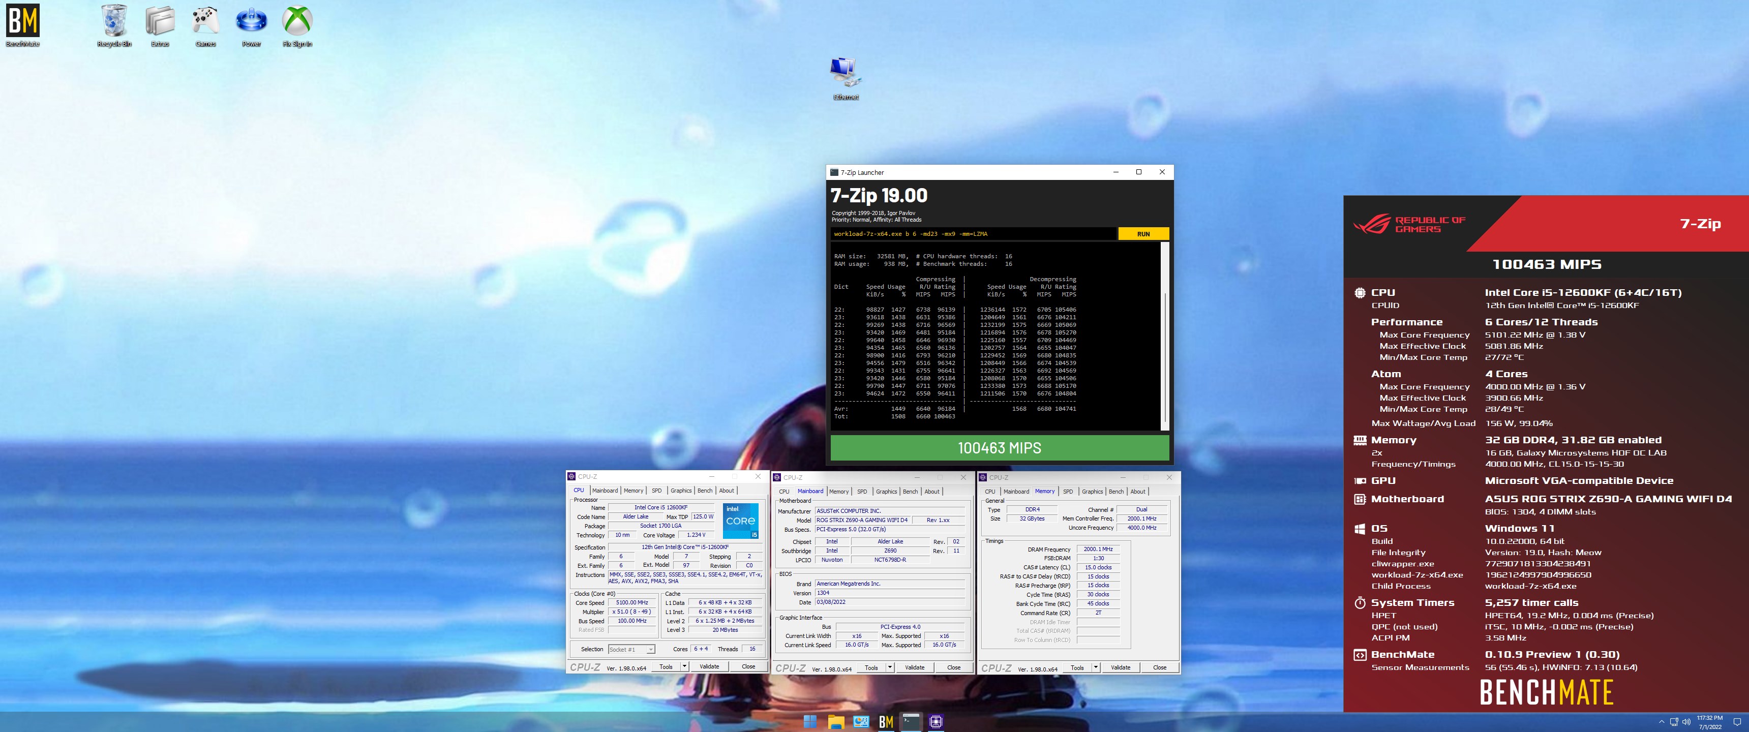Click the 7-Zip output vertical scrollbar

[1165, 336]
